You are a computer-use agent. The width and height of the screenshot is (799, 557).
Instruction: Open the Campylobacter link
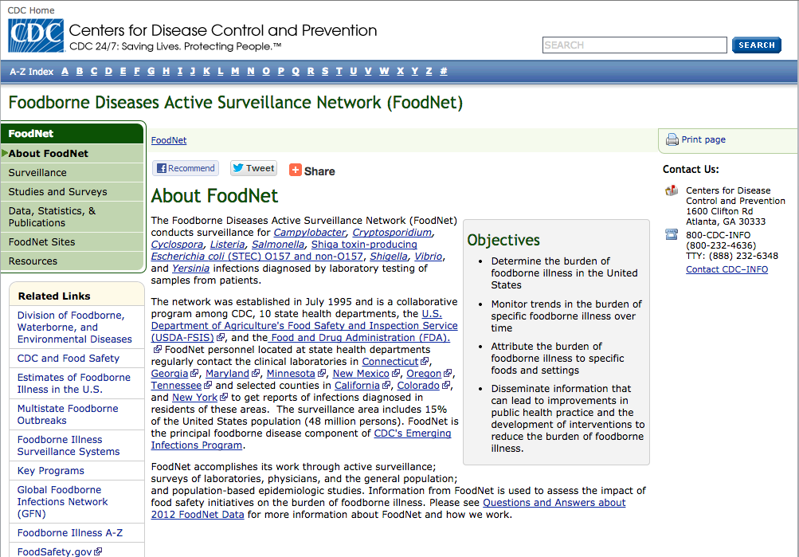pyautogui.click(x=310, y=232)
